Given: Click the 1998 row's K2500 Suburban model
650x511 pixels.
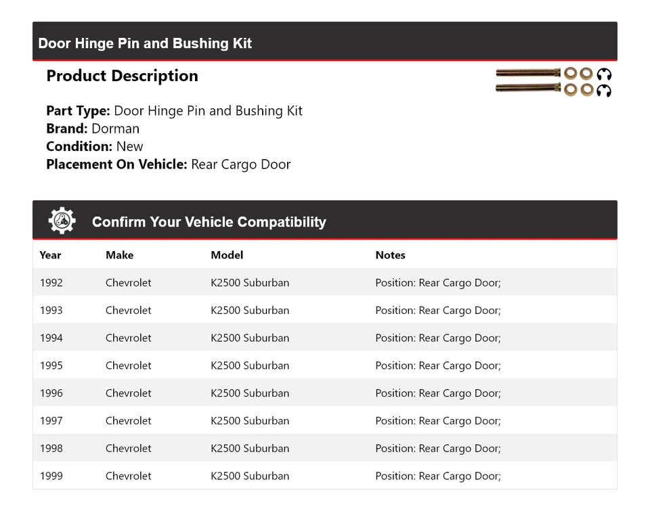Looking at the screenshot, I should coord(250,449).
